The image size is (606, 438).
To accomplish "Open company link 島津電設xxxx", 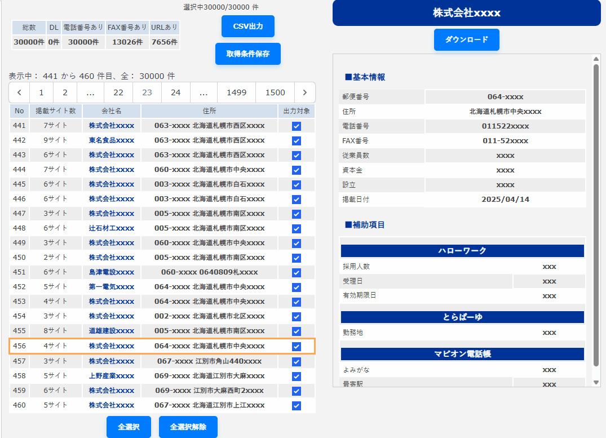I will point(112,272).
